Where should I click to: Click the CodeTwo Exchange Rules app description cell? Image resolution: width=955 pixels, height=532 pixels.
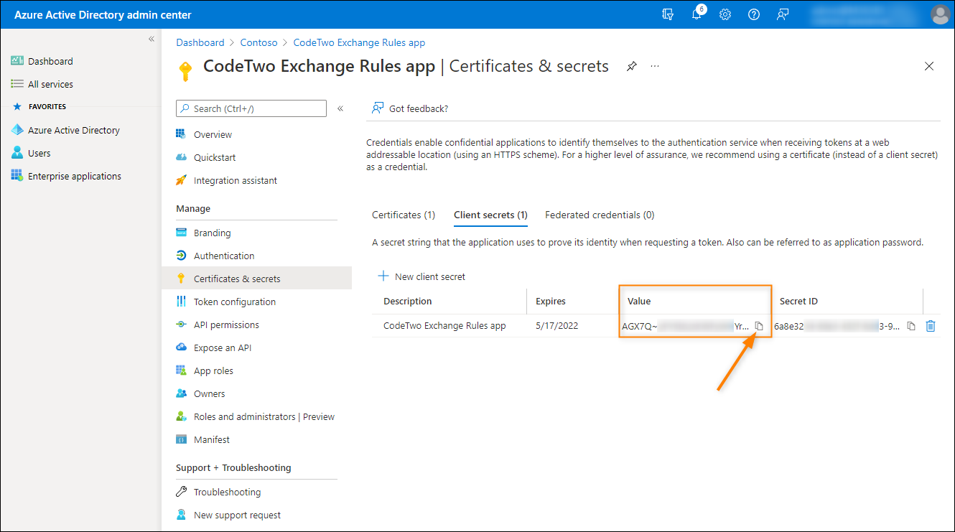coord(444,325)
